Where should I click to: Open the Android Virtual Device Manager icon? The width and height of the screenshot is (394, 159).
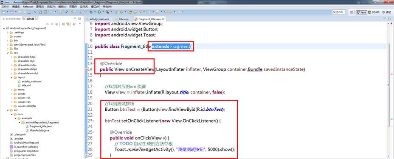pos(45,12)
